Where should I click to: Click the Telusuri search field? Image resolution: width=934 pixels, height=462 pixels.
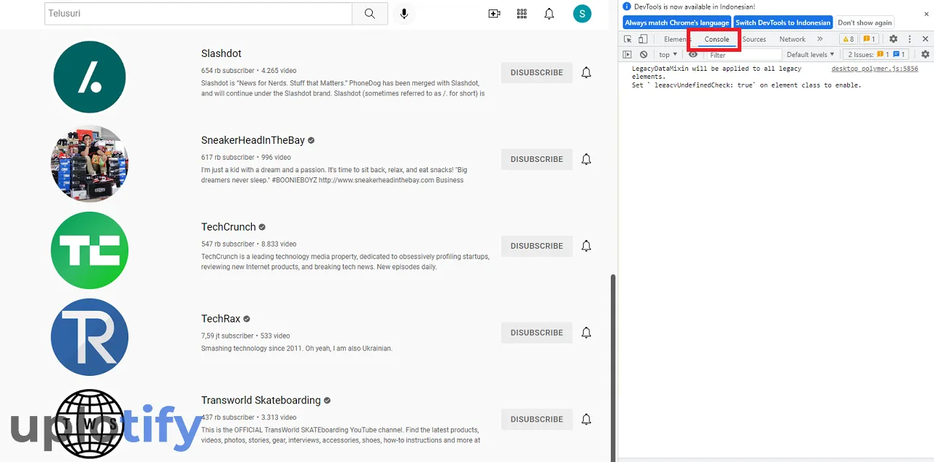pyautogui.click(x=198, y=14)
